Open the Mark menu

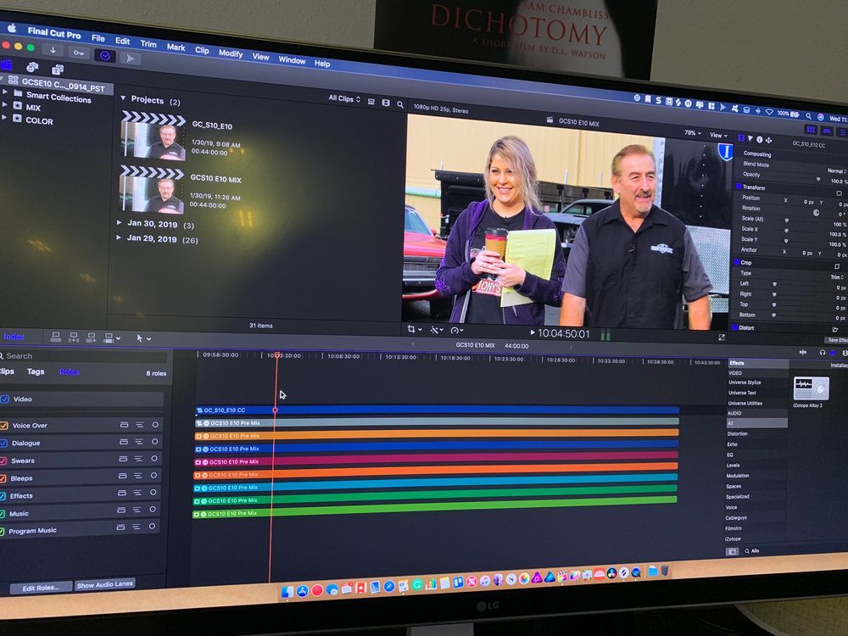click(176, 47)
